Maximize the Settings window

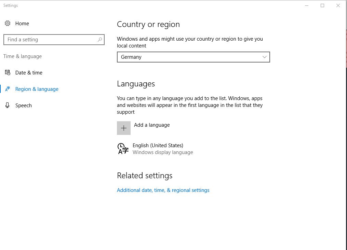(x=322, y=5)
